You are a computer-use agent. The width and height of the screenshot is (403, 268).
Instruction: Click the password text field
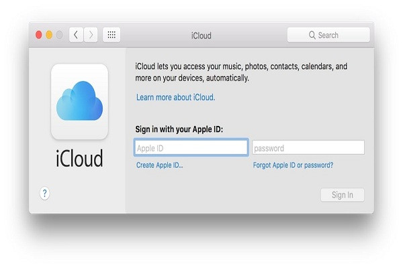coord(308,147)
